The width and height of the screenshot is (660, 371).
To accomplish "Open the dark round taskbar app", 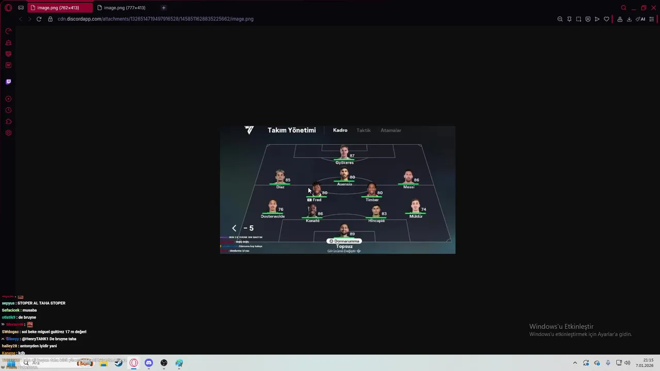I will point(164,363).
